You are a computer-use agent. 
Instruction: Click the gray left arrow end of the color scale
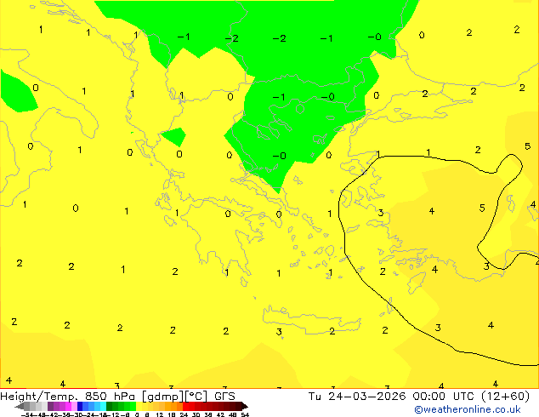pyautogui.click(x=19, y=406)
